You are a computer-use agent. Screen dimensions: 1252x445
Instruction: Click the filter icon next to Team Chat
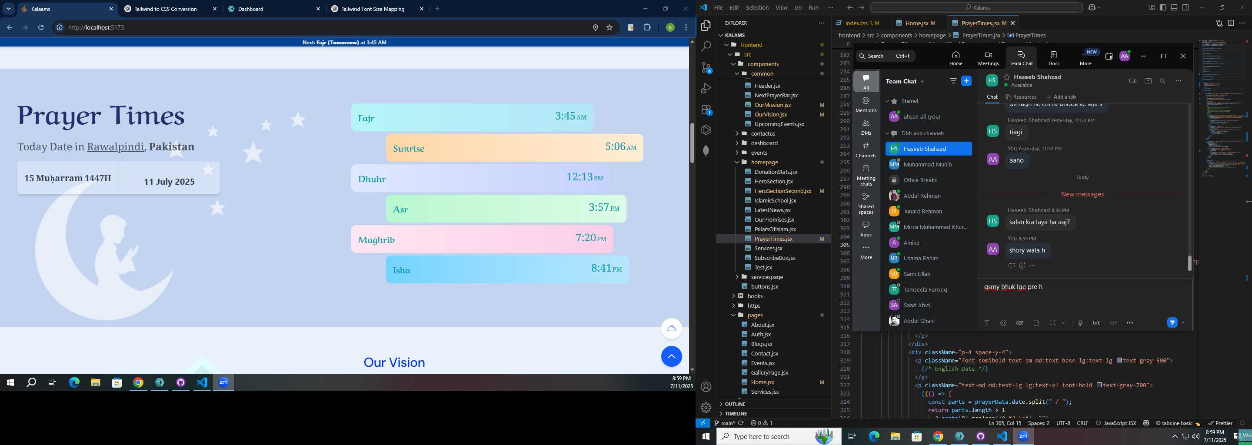point(953,81)
